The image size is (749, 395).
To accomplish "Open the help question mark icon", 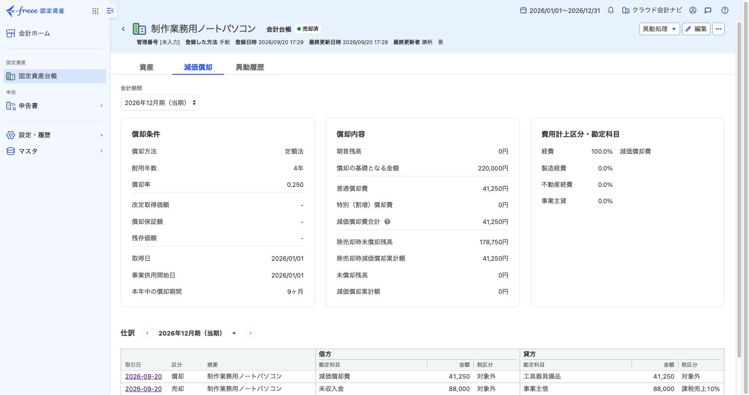I will pos(725,10).
